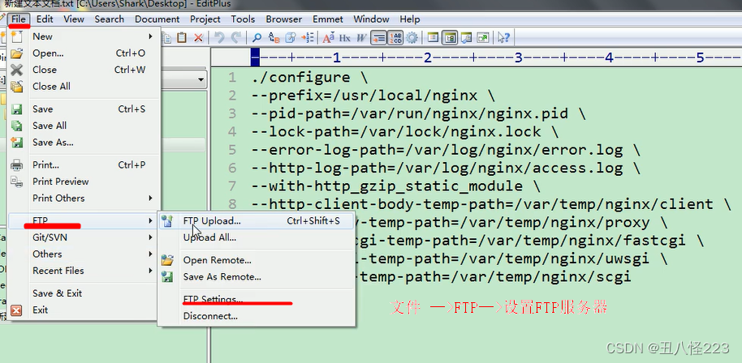
Task: Click the line 1 number in gutter
Action: click(232, 78)
